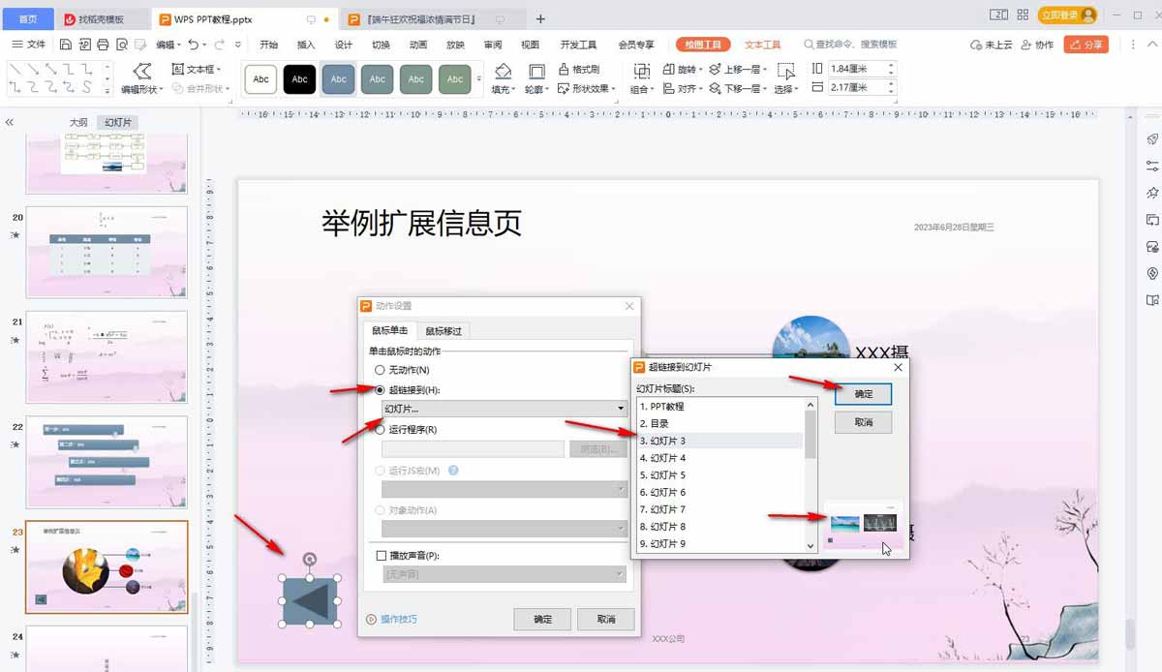Open the Edit Shape (编辑形状) tool
1162x672 pixels.
coord(142,78)
